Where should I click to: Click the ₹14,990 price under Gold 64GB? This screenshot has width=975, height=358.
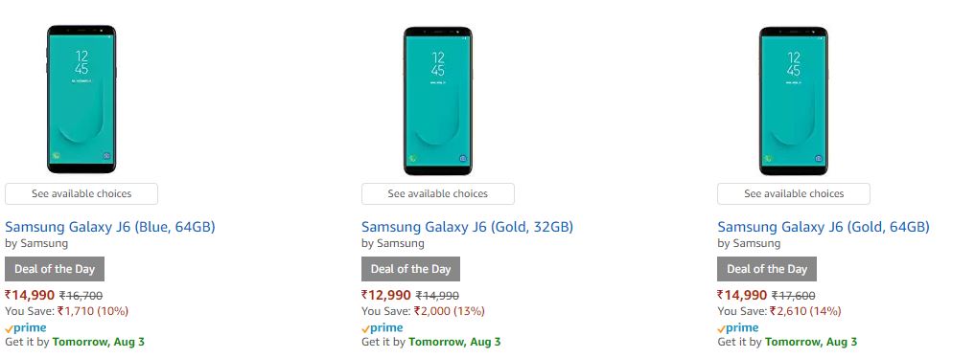pos(742,296)
